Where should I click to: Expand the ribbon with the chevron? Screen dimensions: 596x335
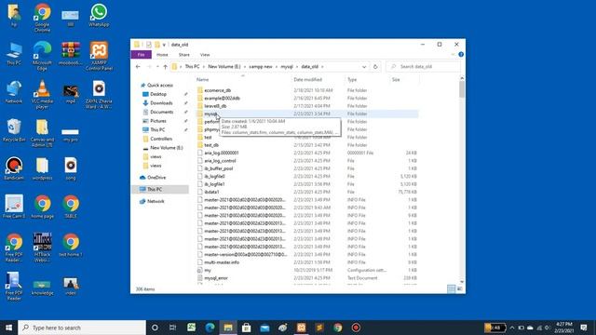453,55
